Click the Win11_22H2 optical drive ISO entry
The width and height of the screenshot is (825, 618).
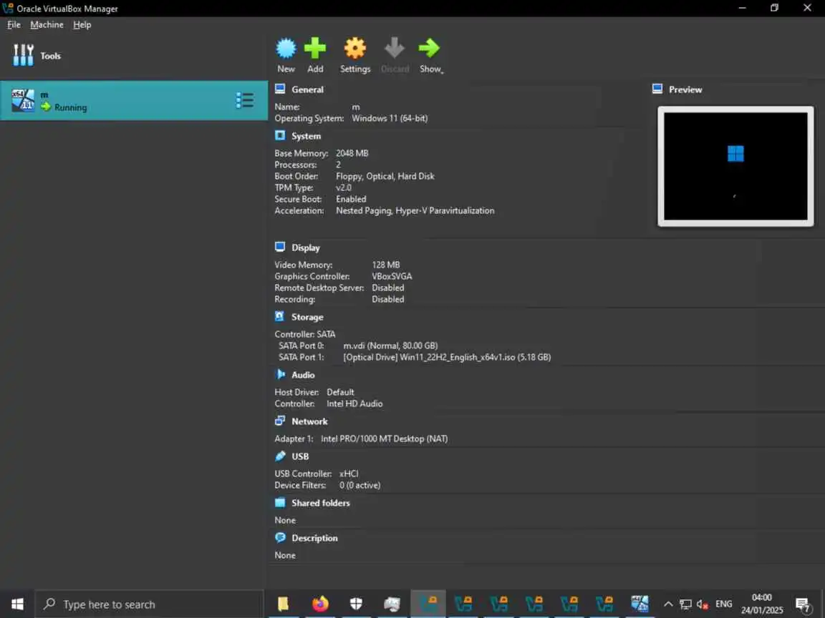pos(447,357)
